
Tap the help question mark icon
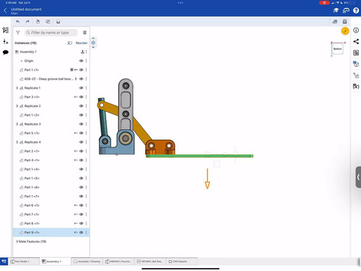(x=356, y=10)
